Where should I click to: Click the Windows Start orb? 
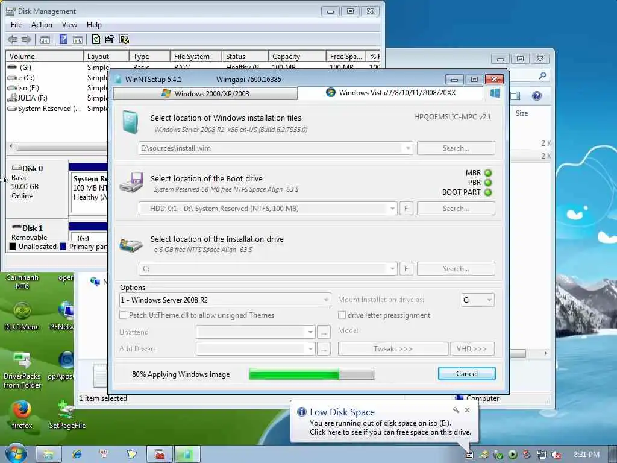tap(16, 453)
